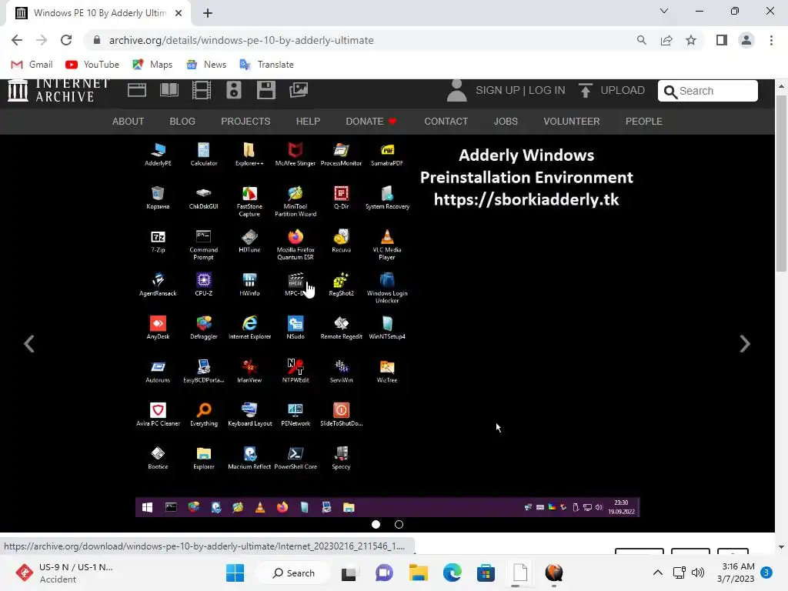Open the Translate bookmark
Viewport: 788px width, 591px height.
click(266, 65)
